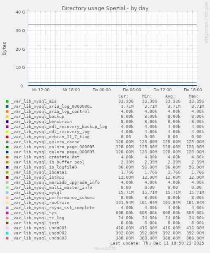
Task: Click the red debian_11_7_flag legend swatch
Action: (7, 137)
